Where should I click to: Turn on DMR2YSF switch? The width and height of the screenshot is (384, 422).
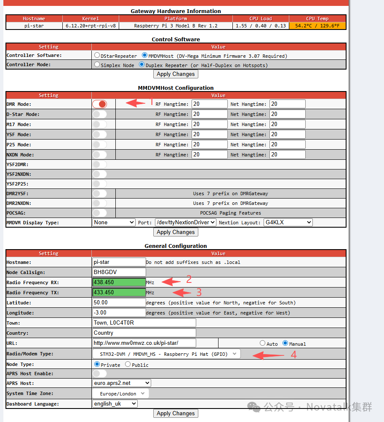coord(100,194)
